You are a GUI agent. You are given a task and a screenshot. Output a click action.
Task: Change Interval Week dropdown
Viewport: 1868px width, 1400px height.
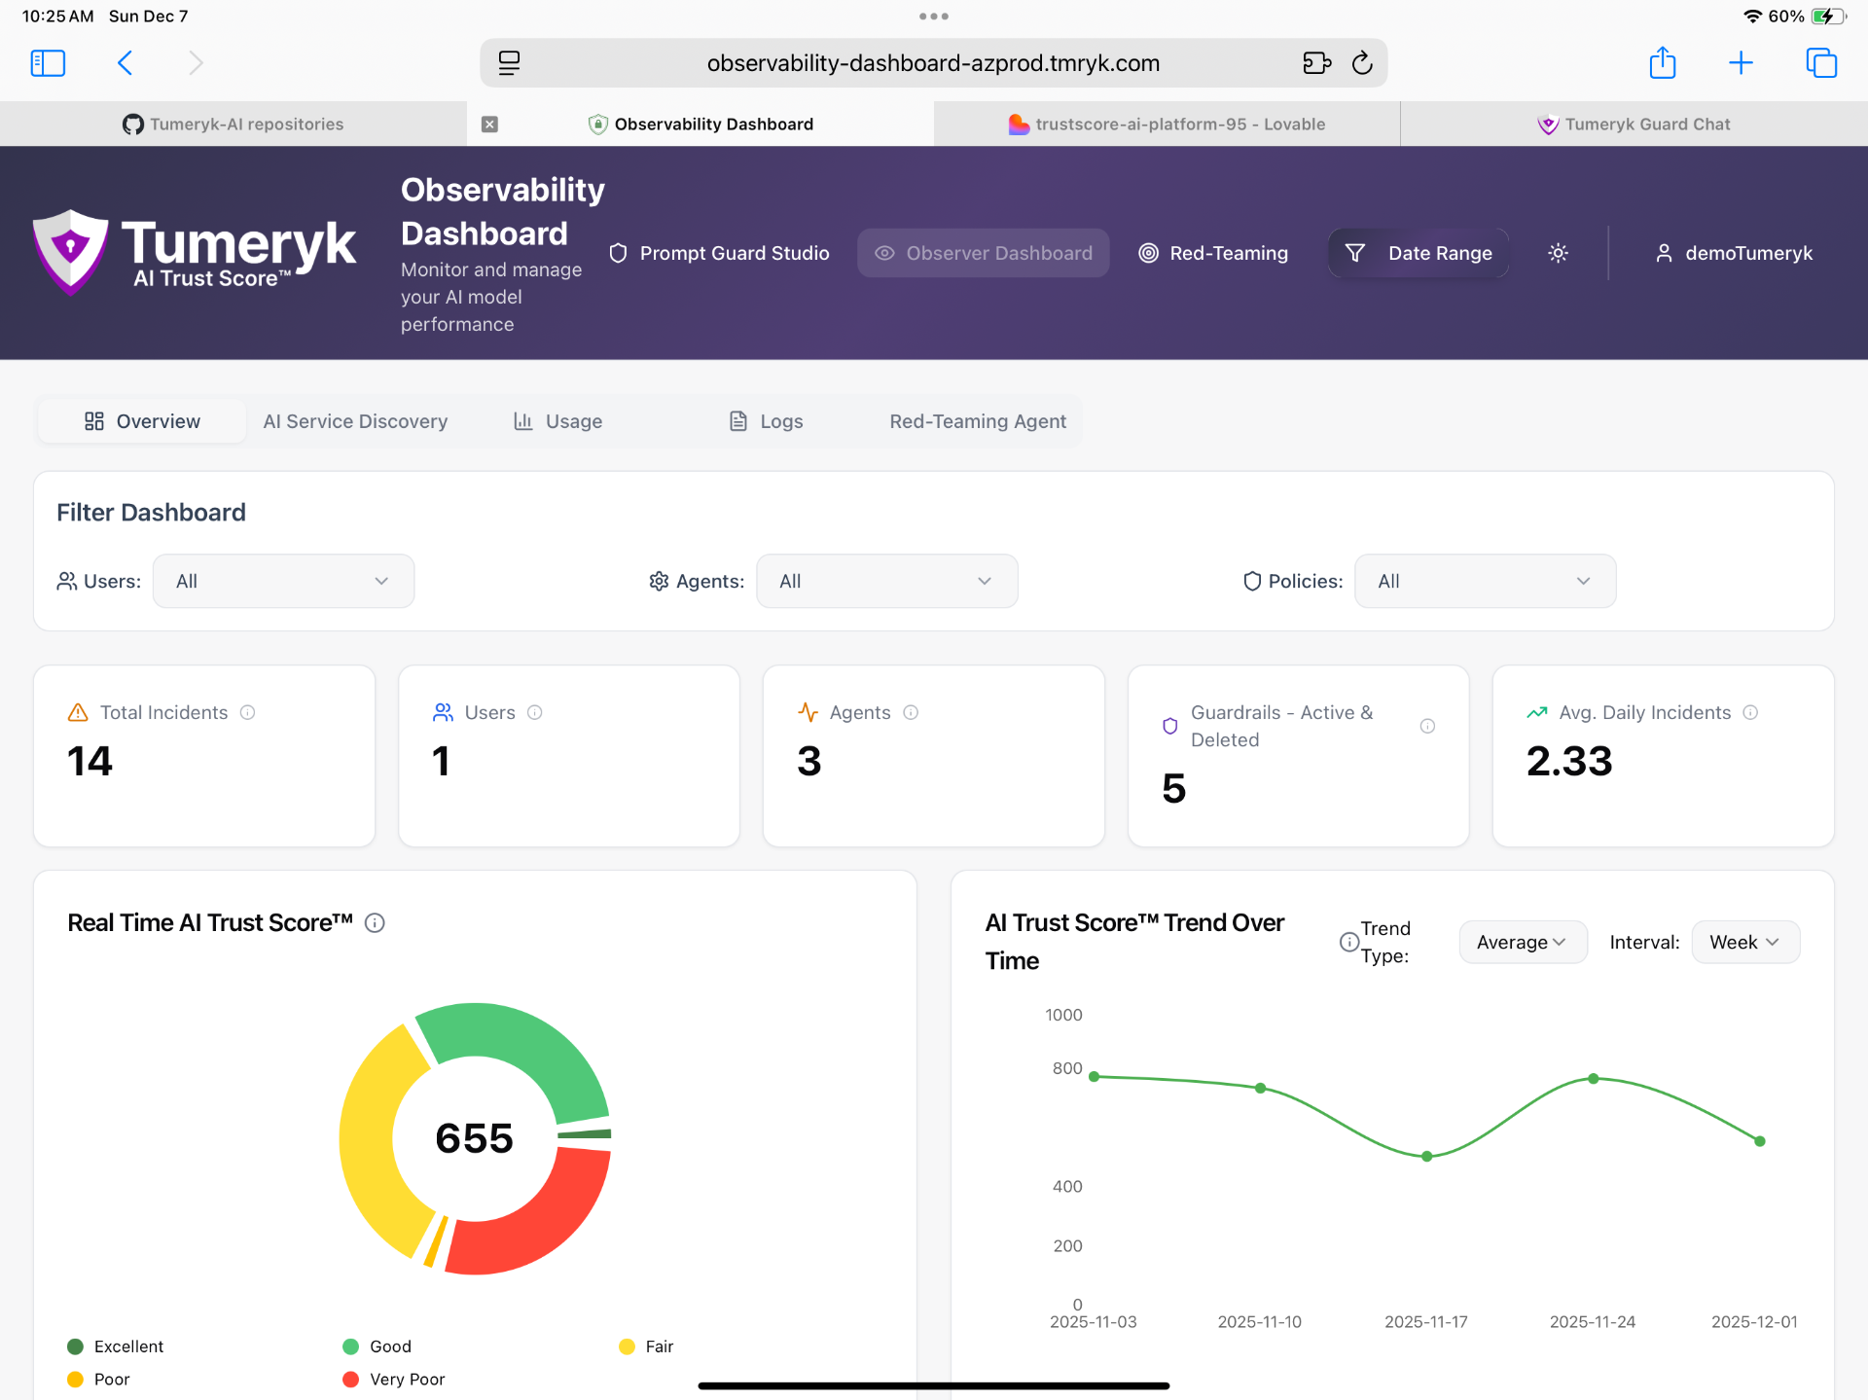tap(1745, 942)
